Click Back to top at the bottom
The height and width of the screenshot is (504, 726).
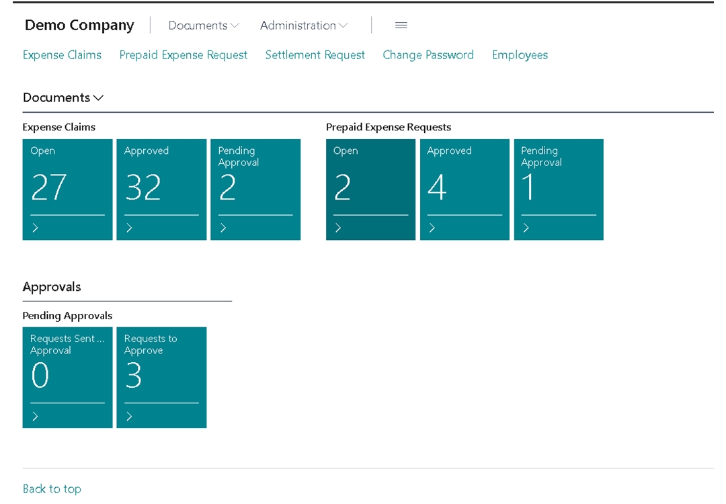(x=52, y=489)
